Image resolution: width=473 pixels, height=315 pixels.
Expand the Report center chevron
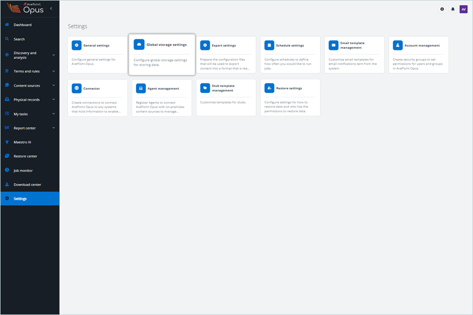[x=54, y=128]
